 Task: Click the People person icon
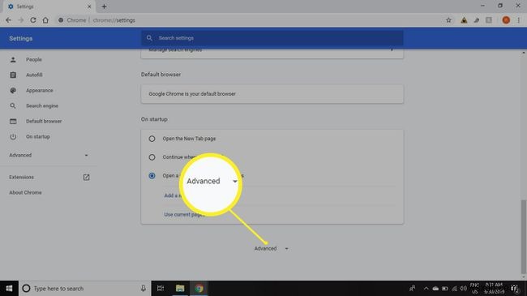(13, 59)
